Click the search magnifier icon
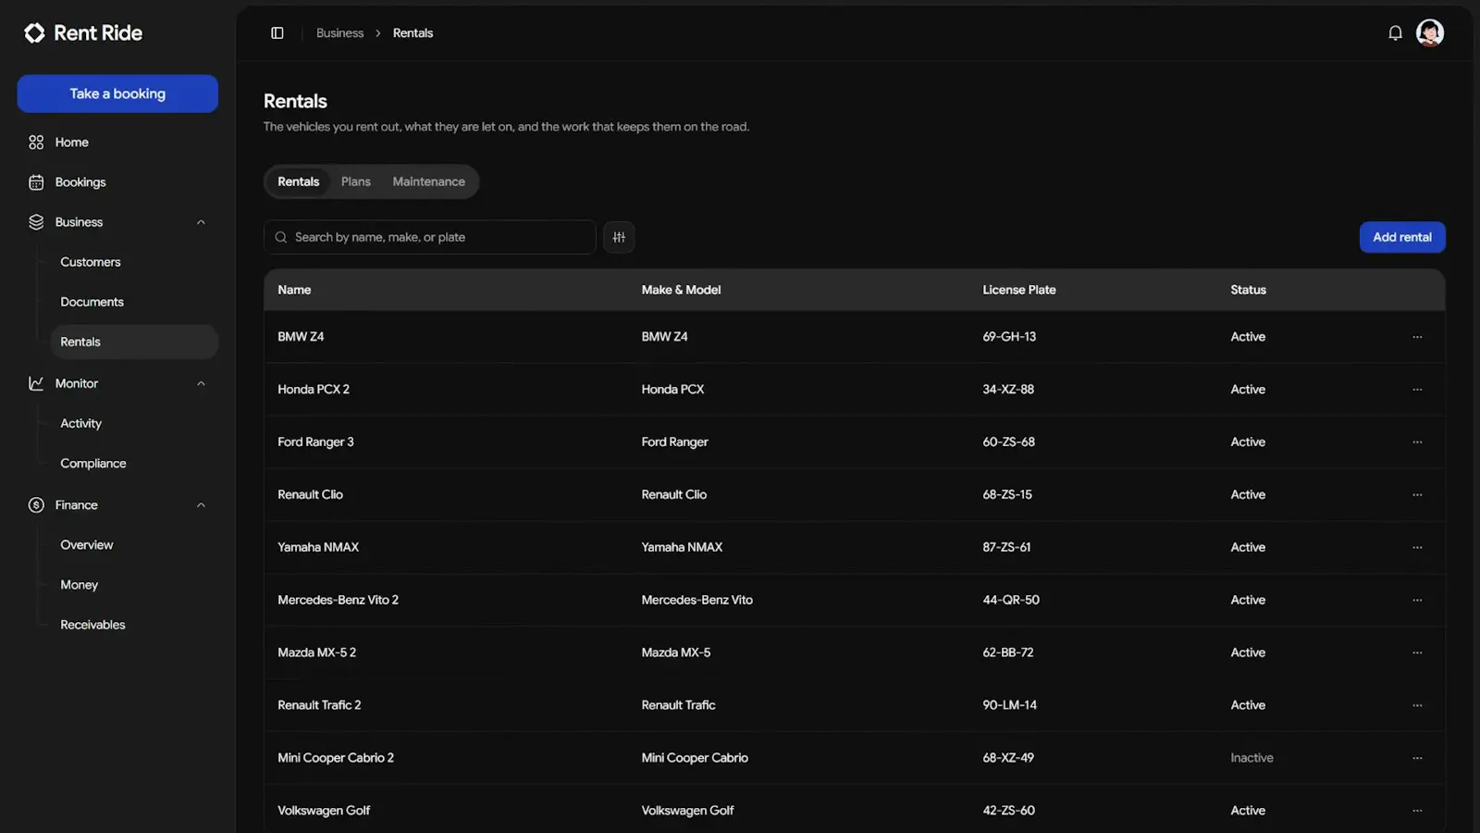Screen dimensions: 1480x833 [281, 237]
